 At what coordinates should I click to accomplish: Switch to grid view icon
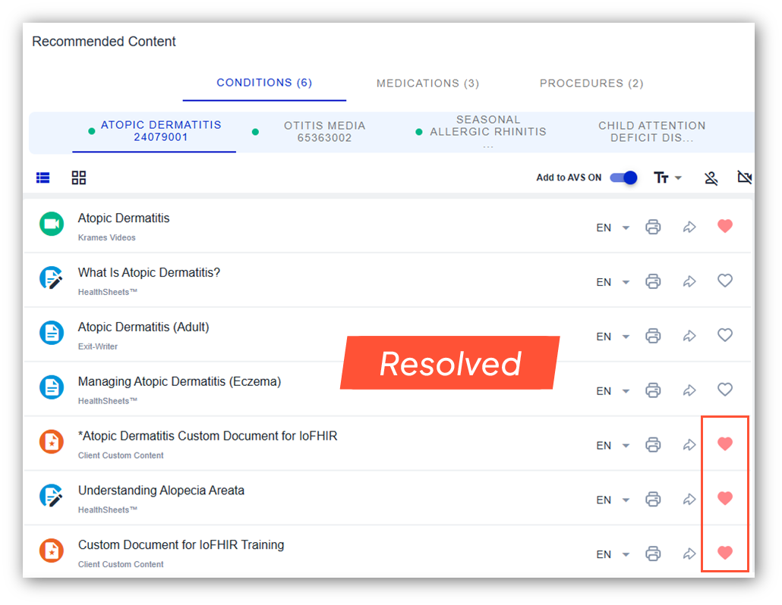coord(79,177)
